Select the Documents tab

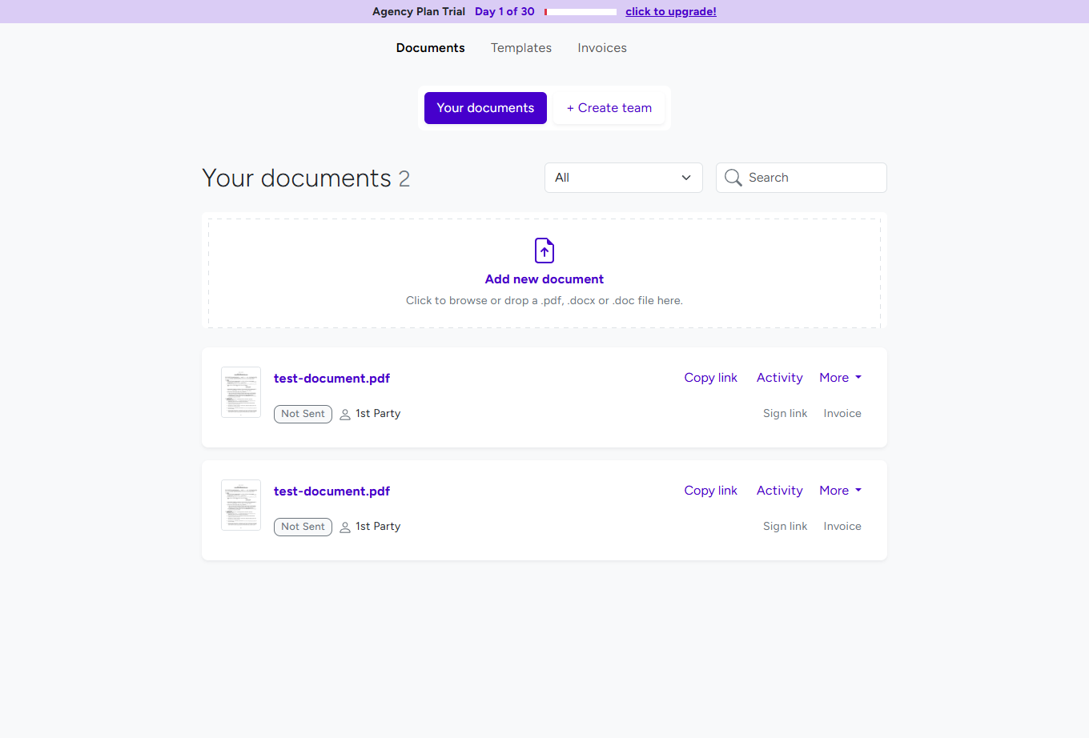click(430, 48)
